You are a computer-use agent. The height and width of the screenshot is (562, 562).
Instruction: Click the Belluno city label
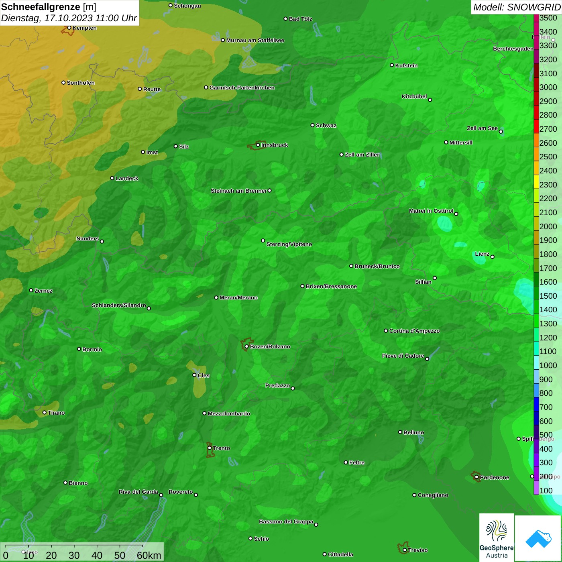[x=414, y=432]
